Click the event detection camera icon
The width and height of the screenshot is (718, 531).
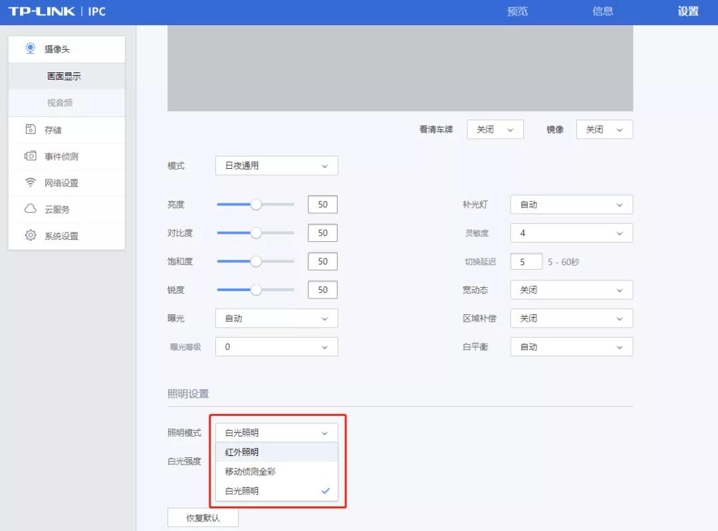(x=30, y=156)
